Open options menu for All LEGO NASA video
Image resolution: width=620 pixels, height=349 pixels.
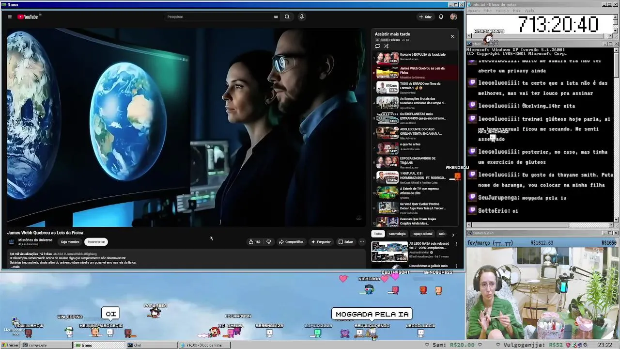(456, 244)
